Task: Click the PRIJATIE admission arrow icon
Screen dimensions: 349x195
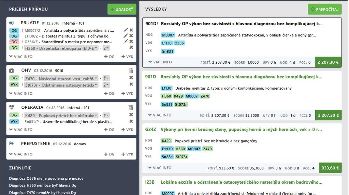Action: (11, 23)
